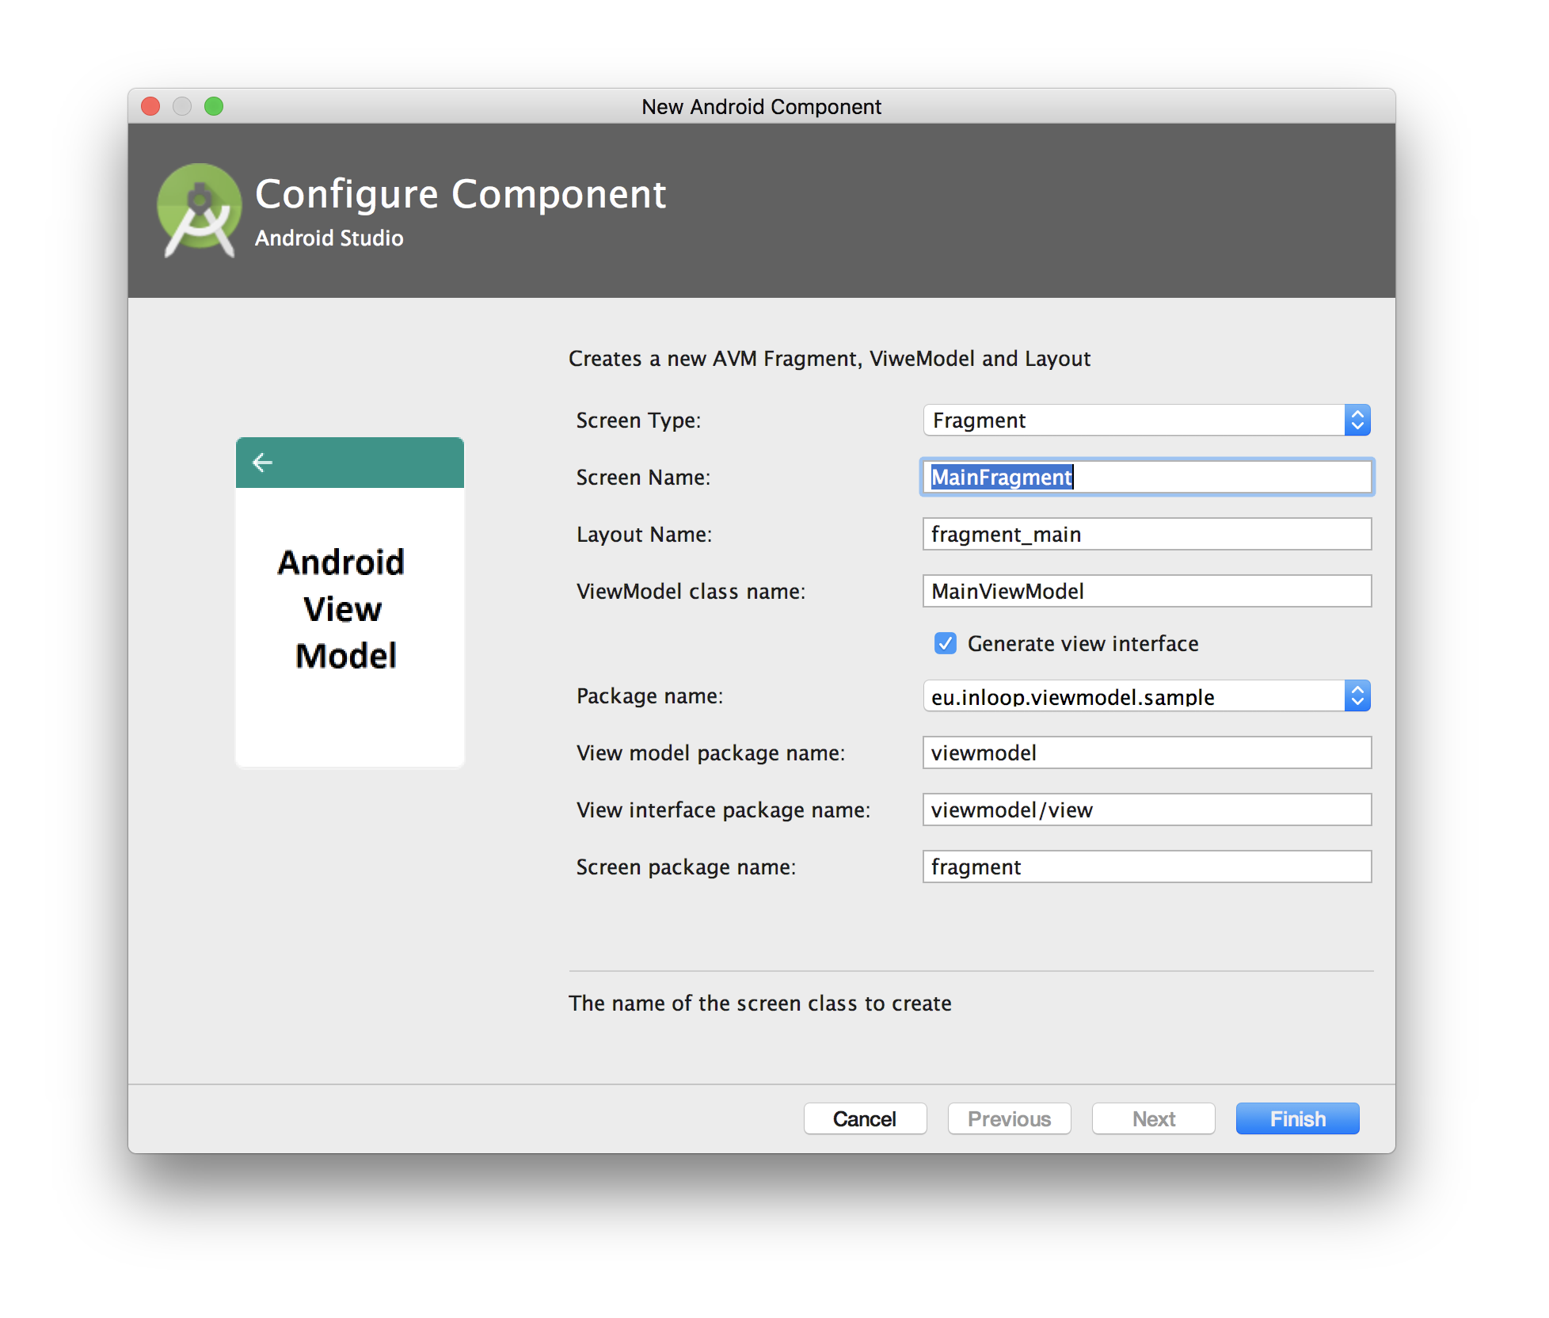Click the back arrow in the preview card
The height and width of the screenshot is (1318, 1549).
point(261,462)
